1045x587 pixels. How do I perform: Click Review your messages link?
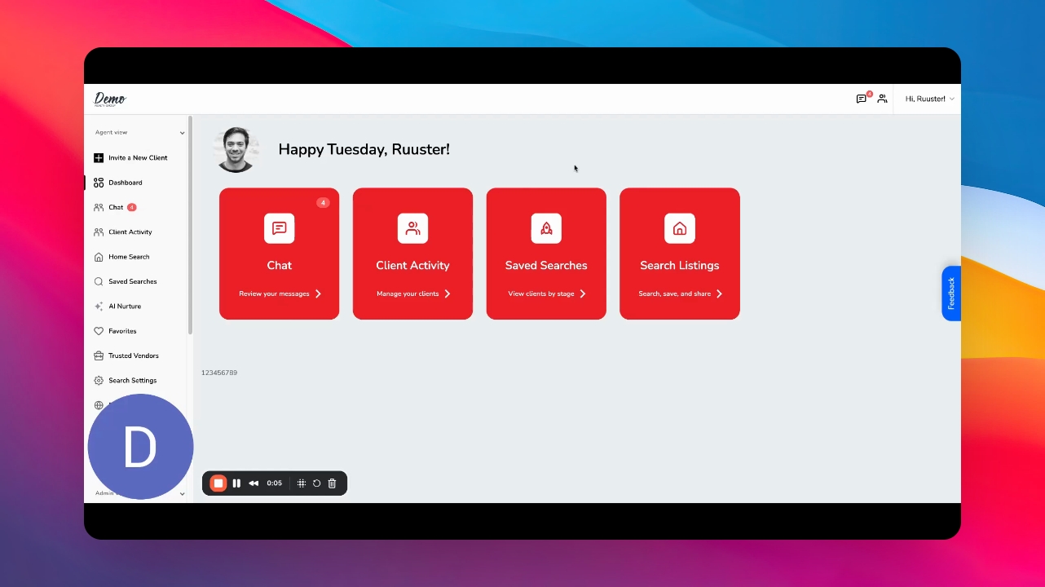pos(280,293)
